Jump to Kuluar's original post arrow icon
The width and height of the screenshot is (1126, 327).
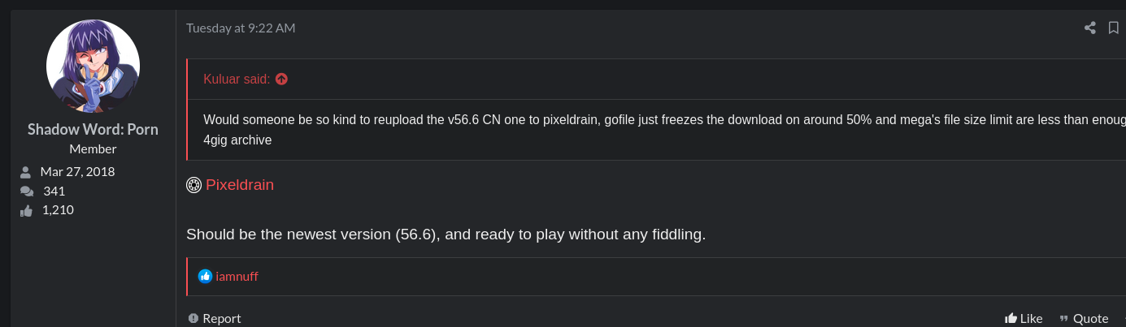point(281,79)
